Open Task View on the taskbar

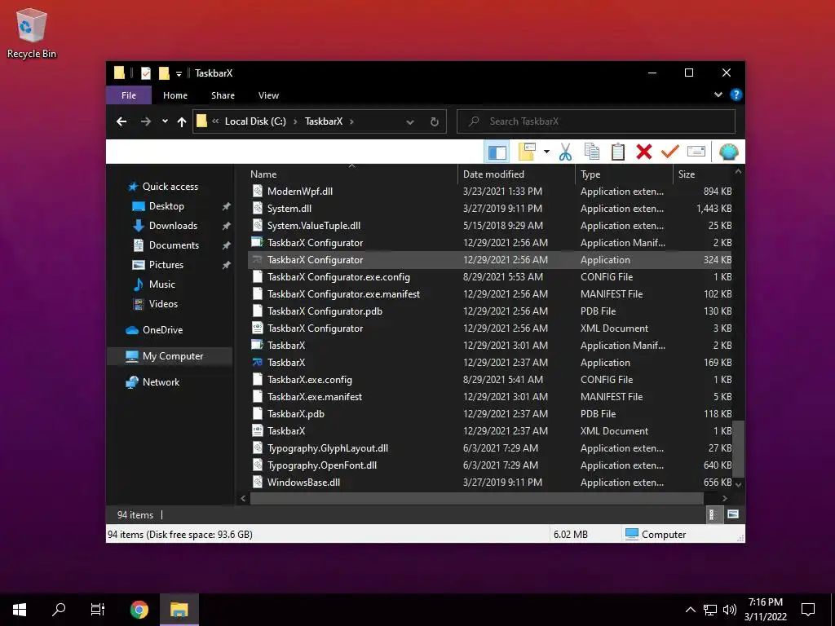(98, 610)
